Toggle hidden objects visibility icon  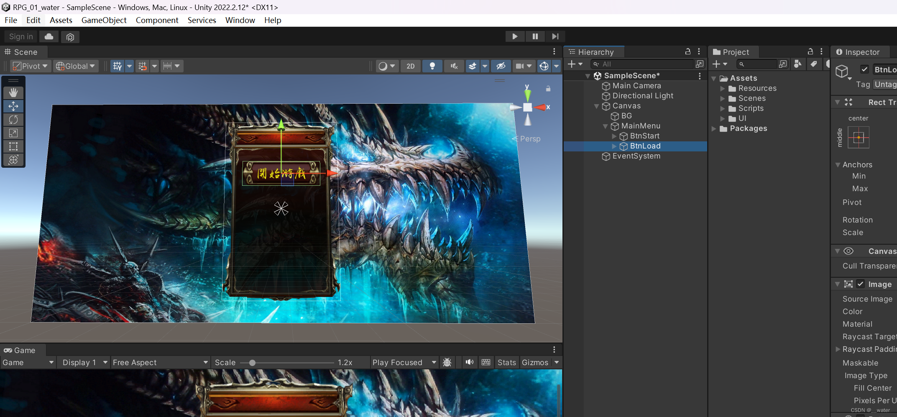click(x=501, y=66)
